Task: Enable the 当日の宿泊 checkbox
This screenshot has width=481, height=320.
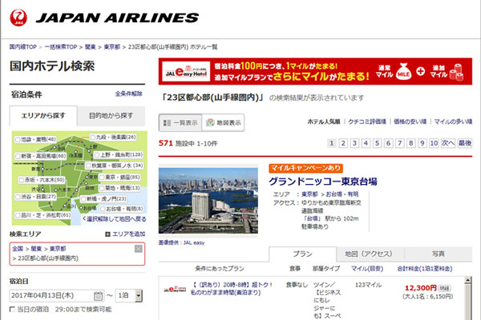Action: pos(12,310)
